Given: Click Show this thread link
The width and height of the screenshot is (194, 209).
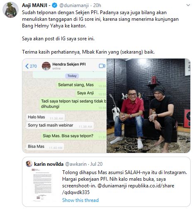Looking at the screenshot, I should click(x=80, y=200).
